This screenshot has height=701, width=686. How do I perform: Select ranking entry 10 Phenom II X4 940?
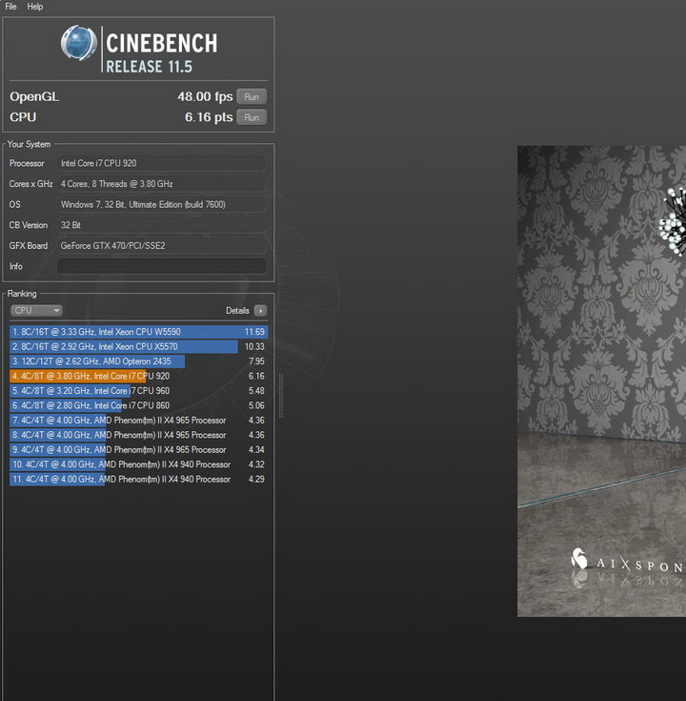138,464
